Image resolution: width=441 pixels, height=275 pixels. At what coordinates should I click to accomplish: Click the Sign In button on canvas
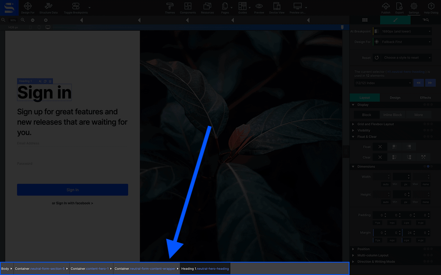tap(72, 190)
